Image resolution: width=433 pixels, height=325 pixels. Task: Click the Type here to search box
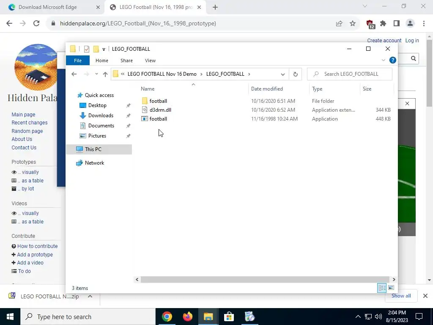click(x=88, y=317)
